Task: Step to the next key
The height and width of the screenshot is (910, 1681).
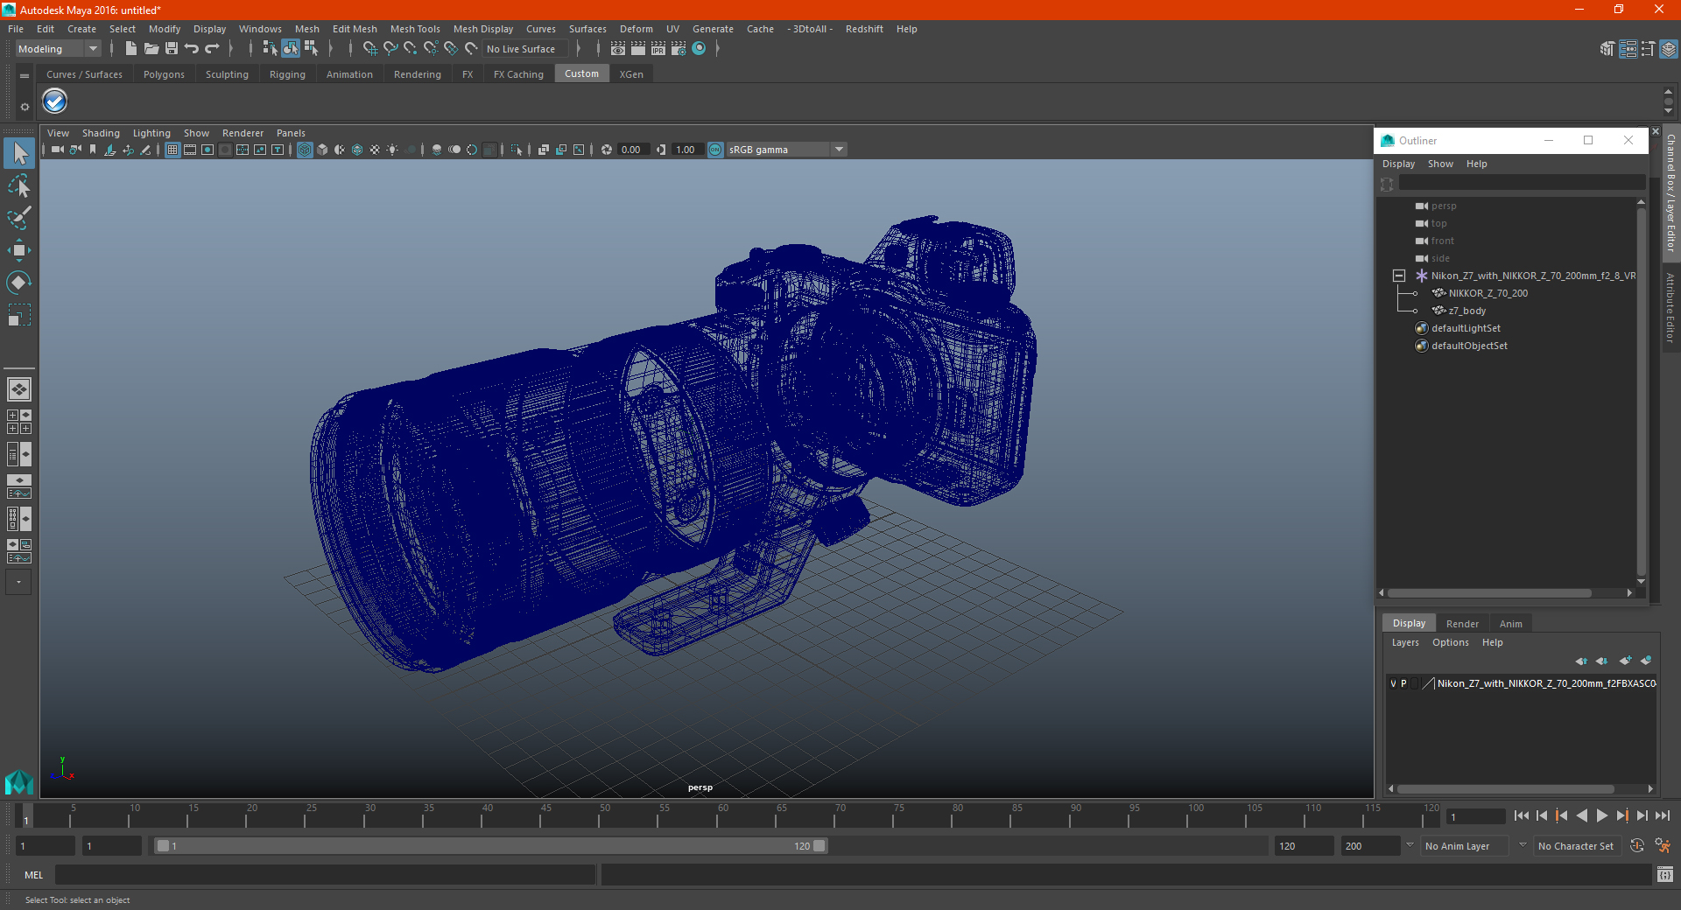Action: click(x=1621, y=815)
